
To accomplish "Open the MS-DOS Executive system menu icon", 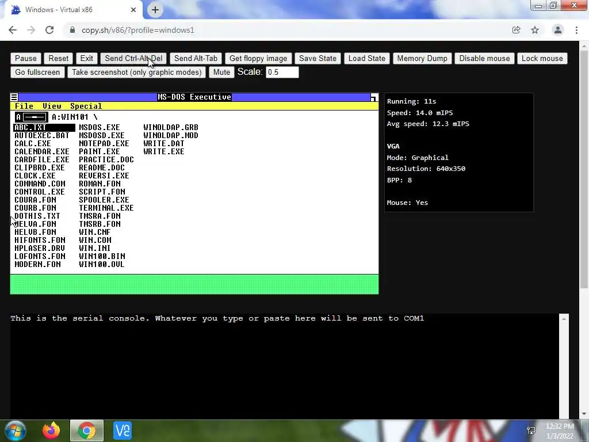I will point(14,97).
